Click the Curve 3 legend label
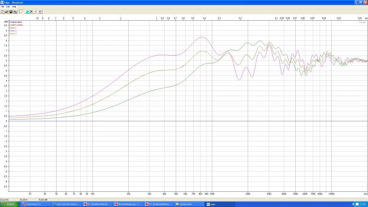 click(x=12, y=34)
